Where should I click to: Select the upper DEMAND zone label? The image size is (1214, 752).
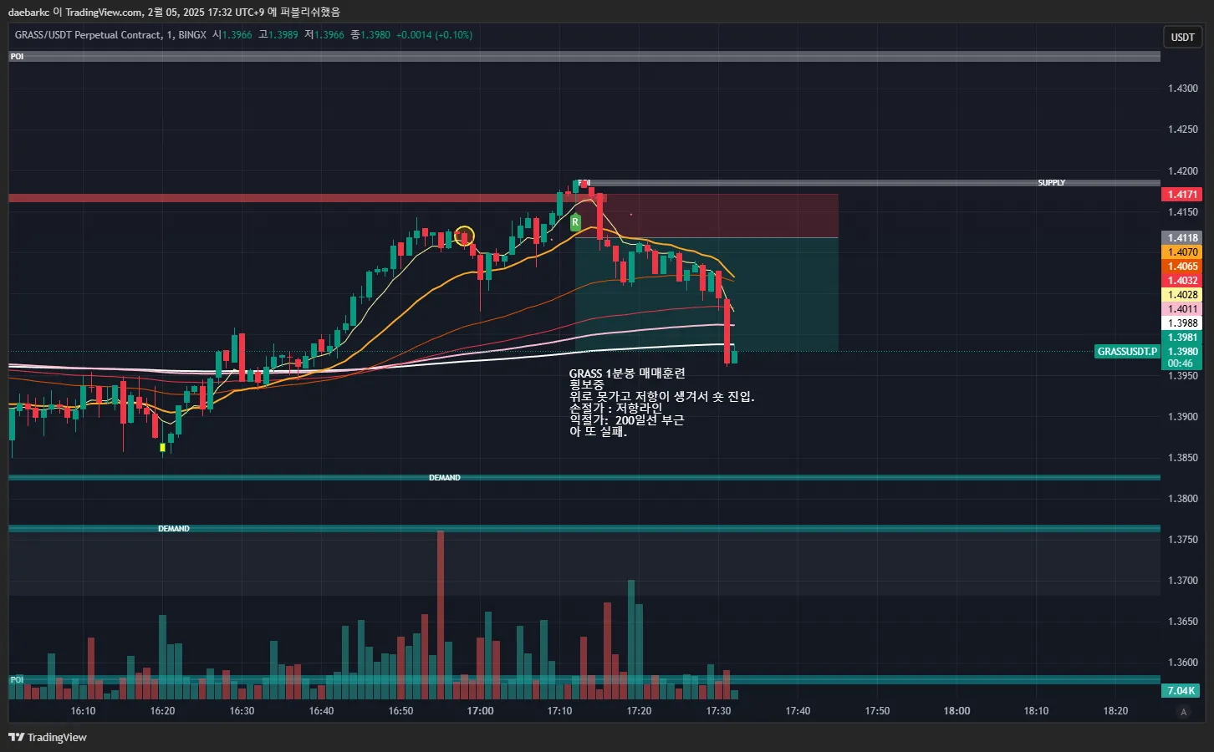point(445,478)
